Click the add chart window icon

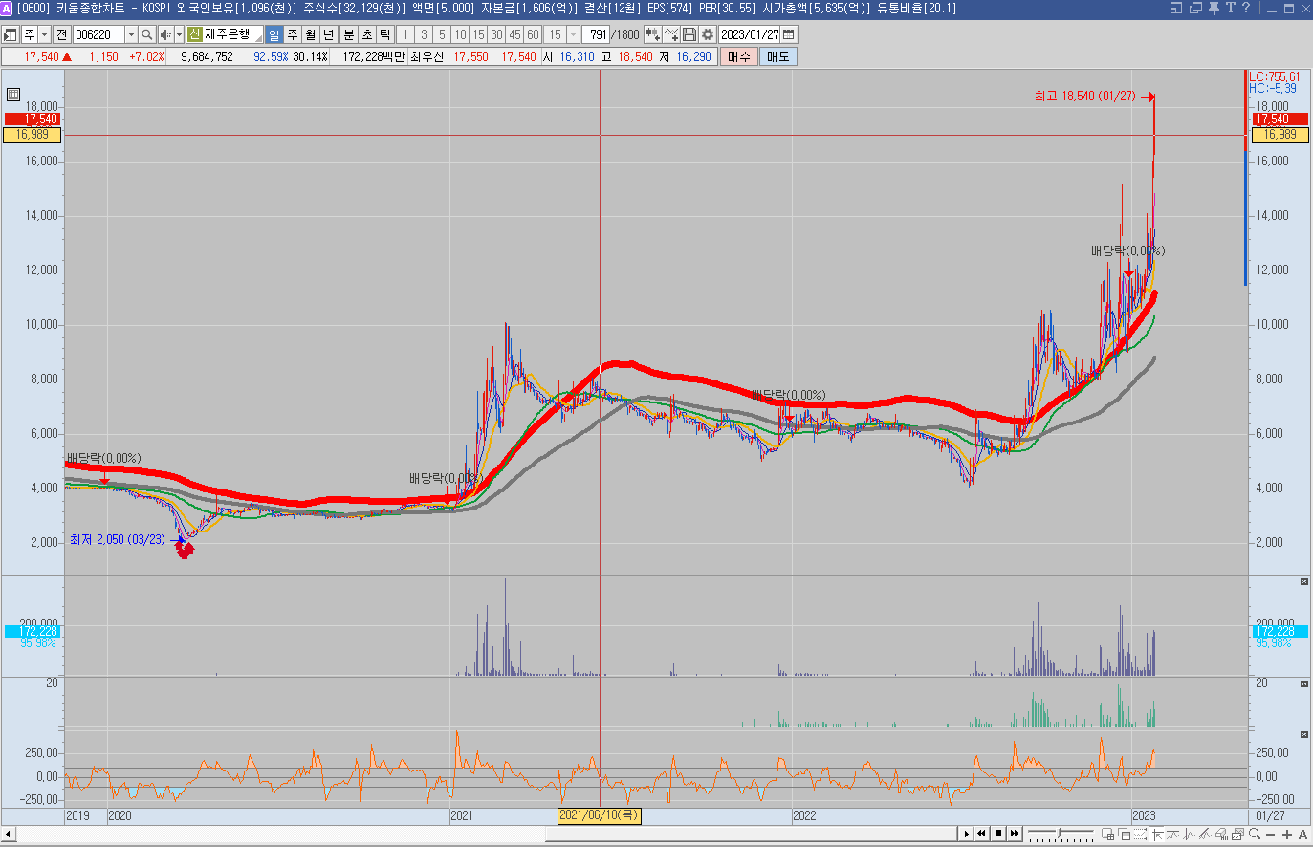coord(1107,835)
